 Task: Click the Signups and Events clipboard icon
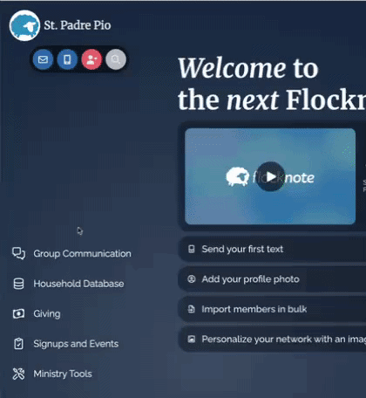point(18,344)
